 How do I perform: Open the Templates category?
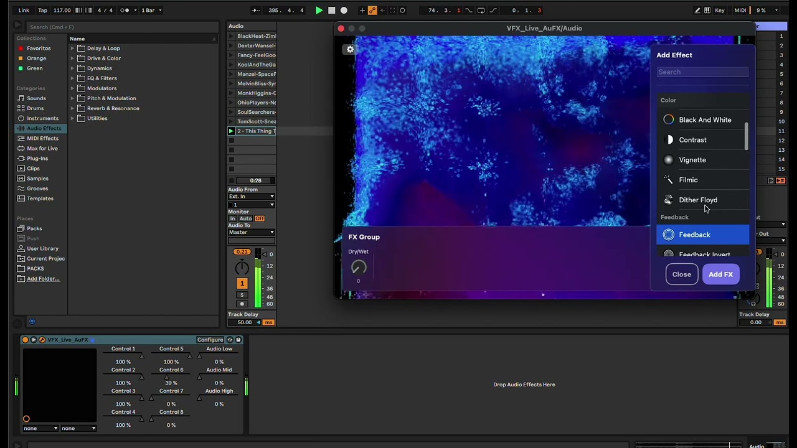point(40,198)
